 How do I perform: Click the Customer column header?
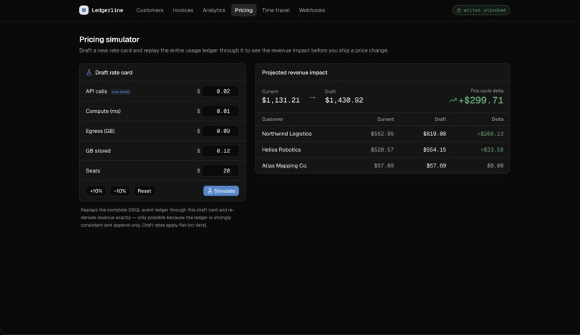tap(273, 119)
